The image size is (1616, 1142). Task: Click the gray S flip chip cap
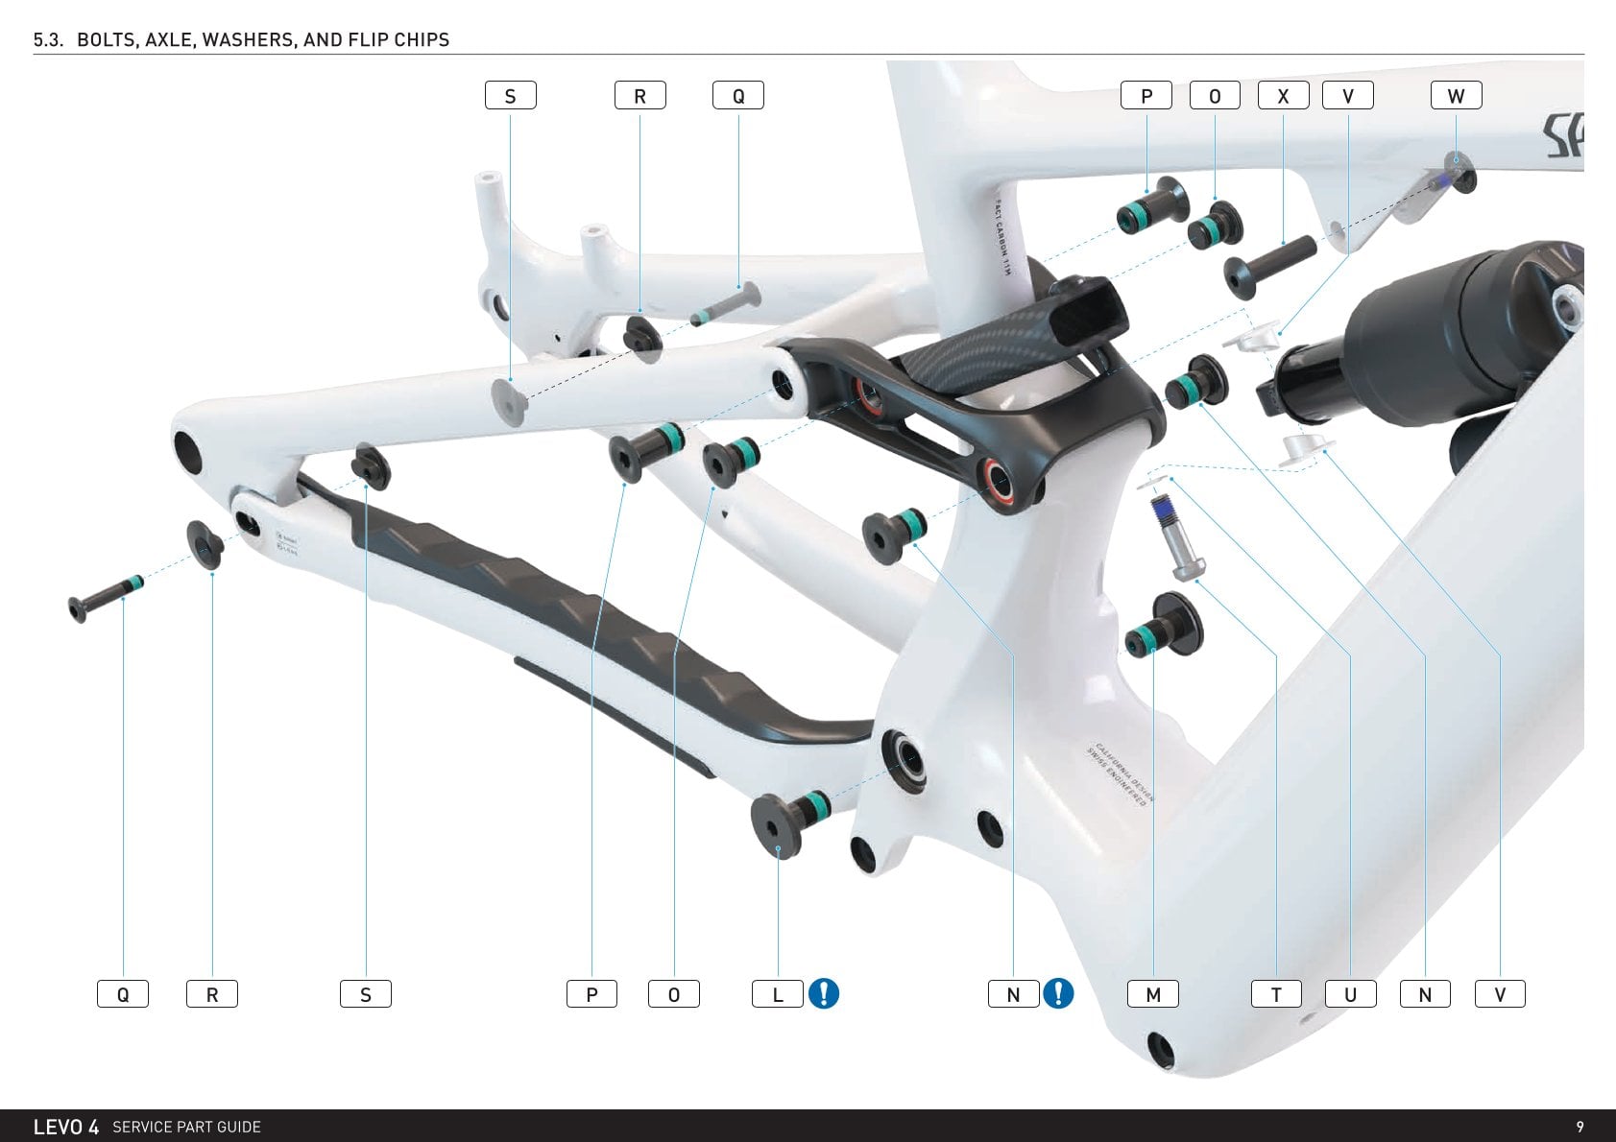tap(509, 401)
